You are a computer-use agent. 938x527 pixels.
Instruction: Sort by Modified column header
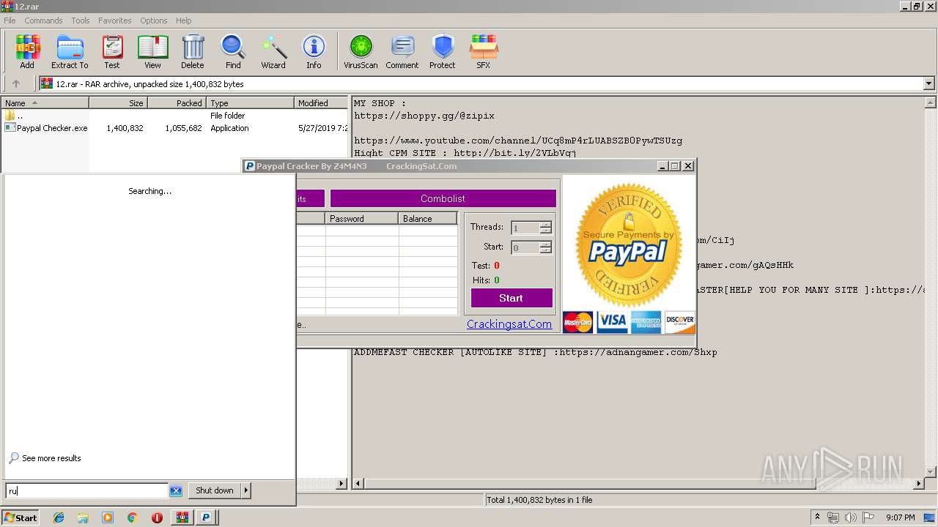321,103
